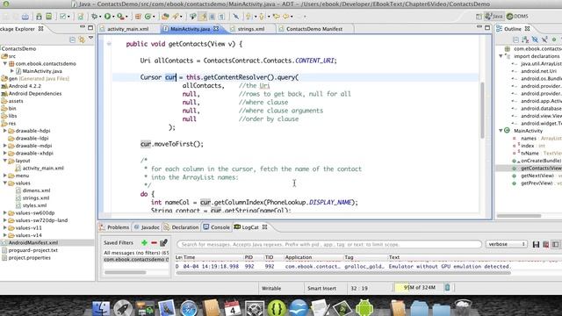Expand the drawable-hdpi folder
The image size is (562, 316).
pyautogui.click(x=5, y=131)
